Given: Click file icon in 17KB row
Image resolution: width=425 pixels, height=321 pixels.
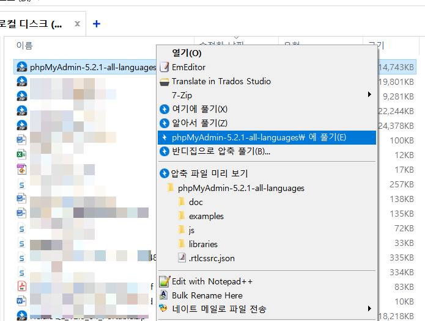Looking at the screenshot, I should coord(21,169).
